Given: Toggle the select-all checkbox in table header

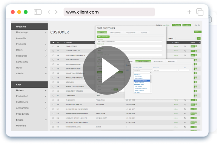Looking at the screenshot, I should [x=53, y=43].
